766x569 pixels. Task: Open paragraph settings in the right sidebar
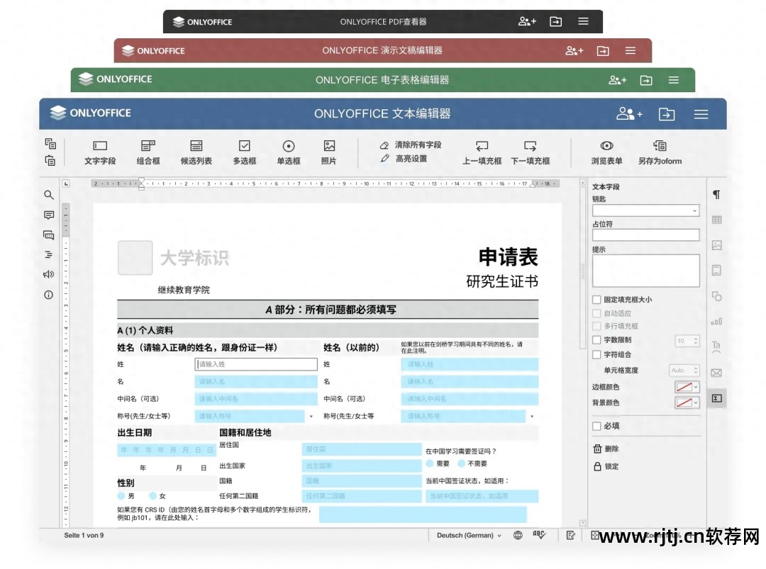(x=716, y=194)
